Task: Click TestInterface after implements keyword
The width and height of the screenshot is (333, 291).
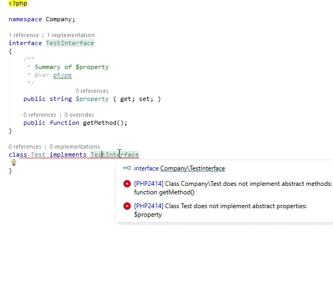Action: pos(115,155)
